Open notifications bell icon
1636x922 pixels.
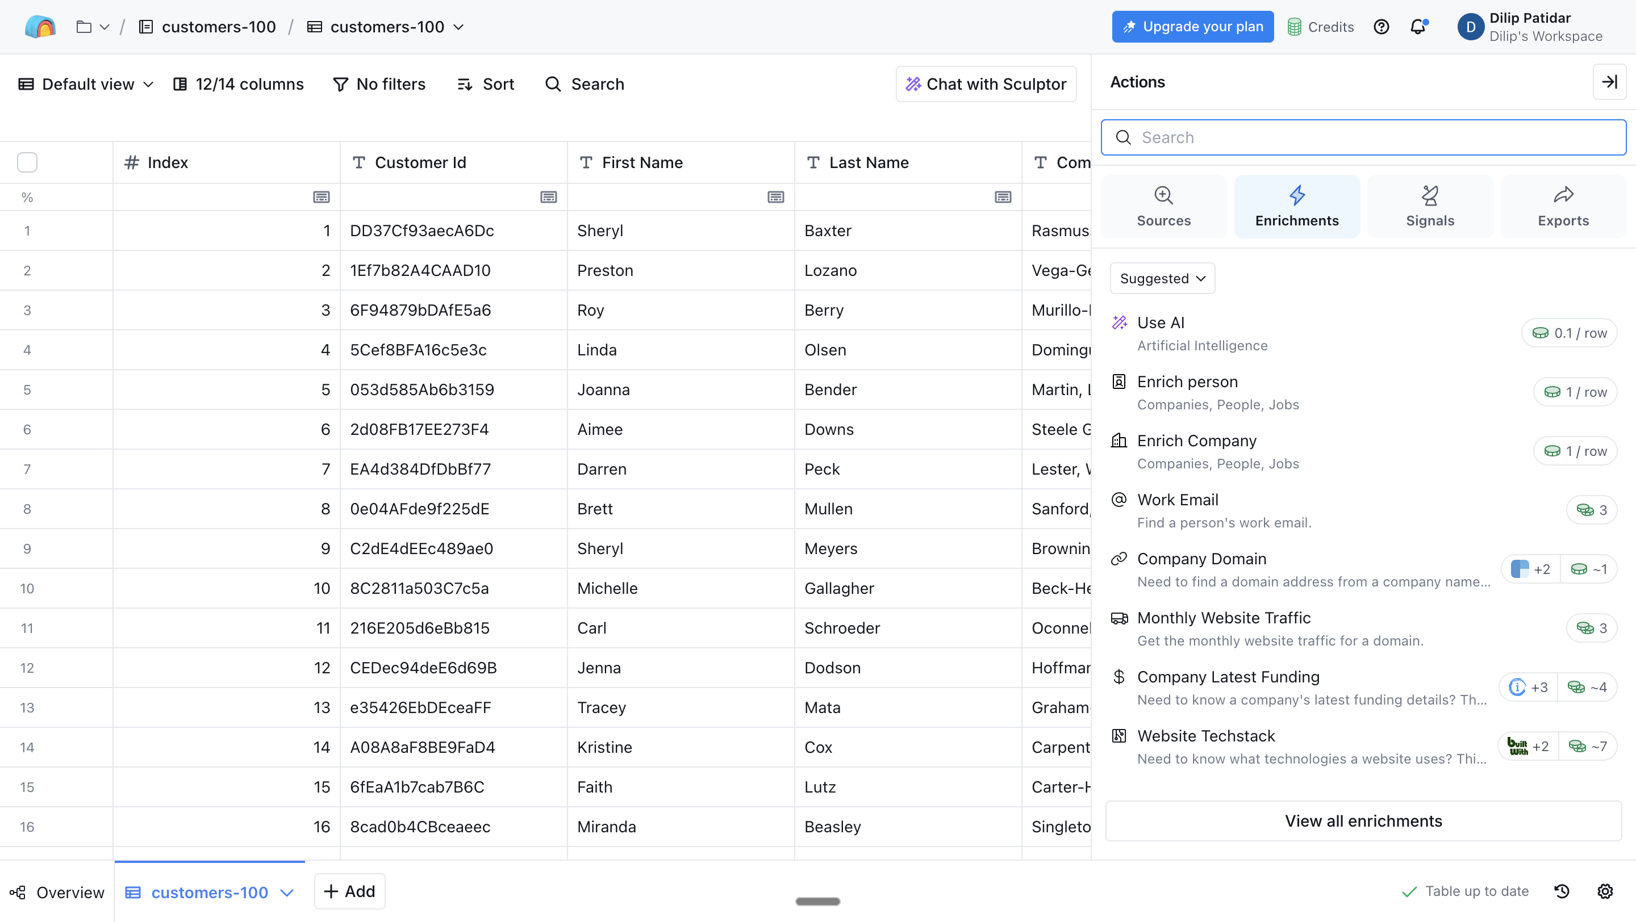coord(1418,27)
